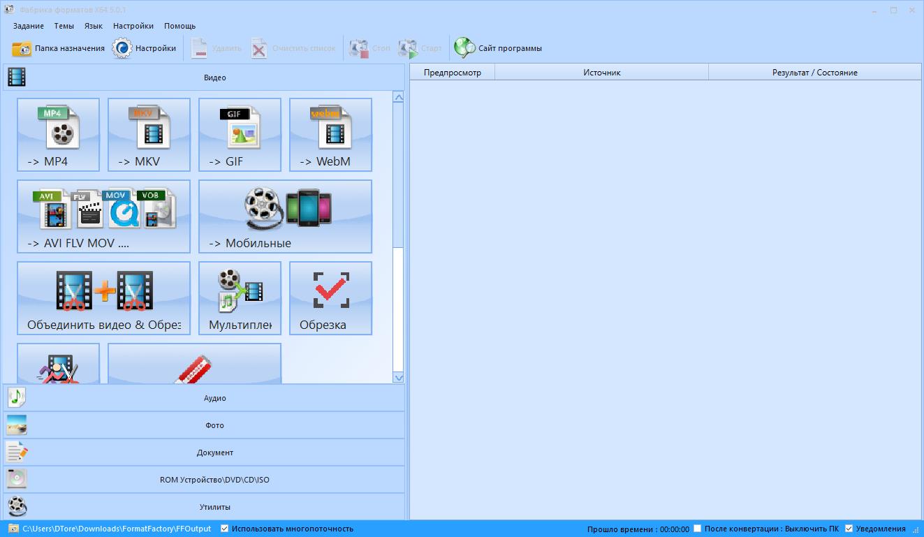Open the -> WebM conversion tile
The width and height of the screenshot is (924, 537).
click(330, 134)
